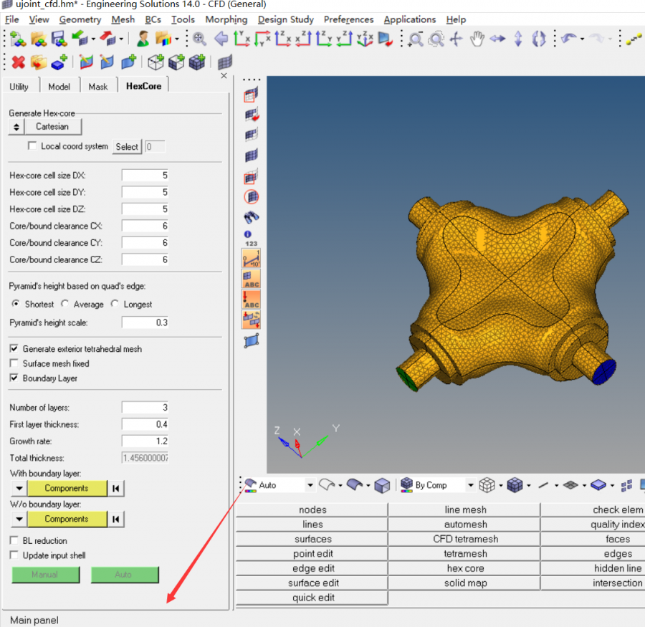Select the XY top plane view icon

242,39
